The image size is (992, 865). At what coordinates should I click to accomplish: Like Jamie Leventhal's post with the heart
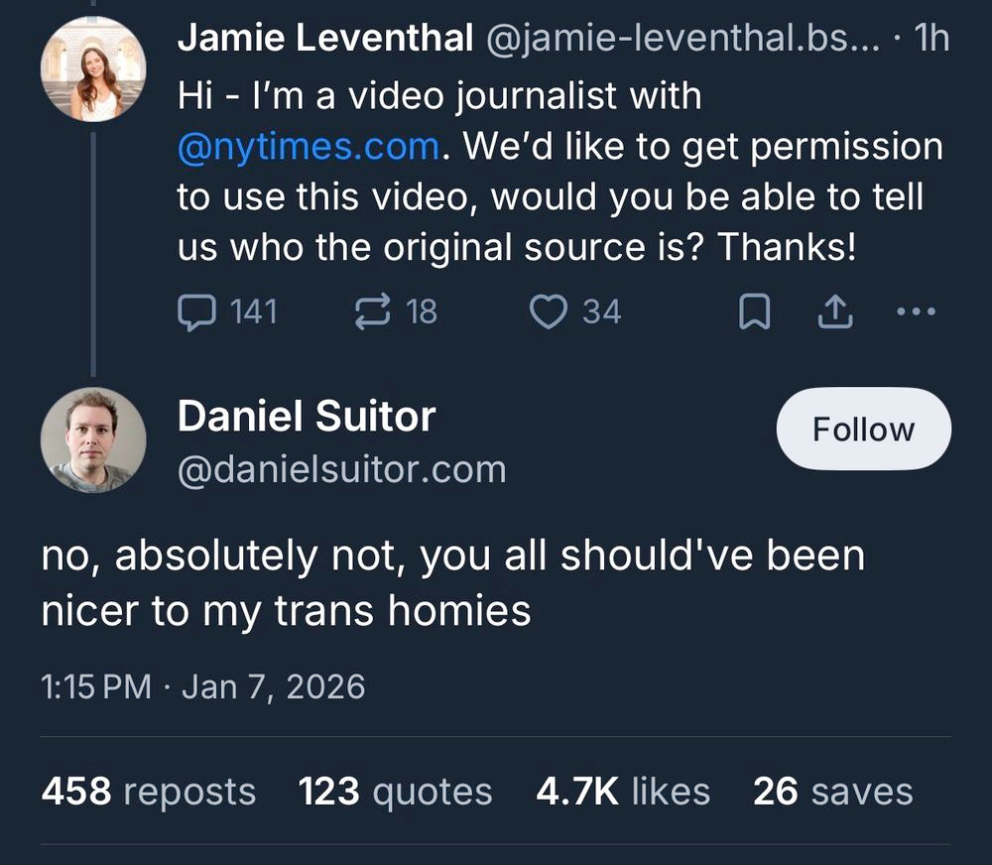(x=547, y=312)
